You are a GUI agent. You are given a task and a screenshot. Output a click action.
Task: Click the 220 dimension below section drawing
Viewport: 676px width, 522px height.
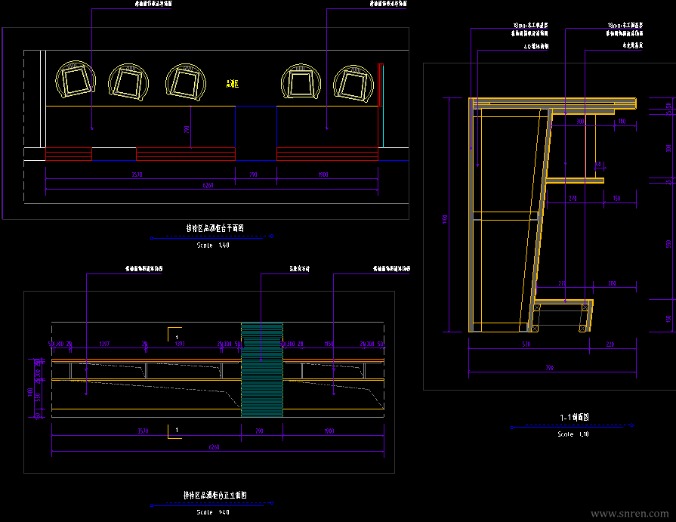[610, 344]
